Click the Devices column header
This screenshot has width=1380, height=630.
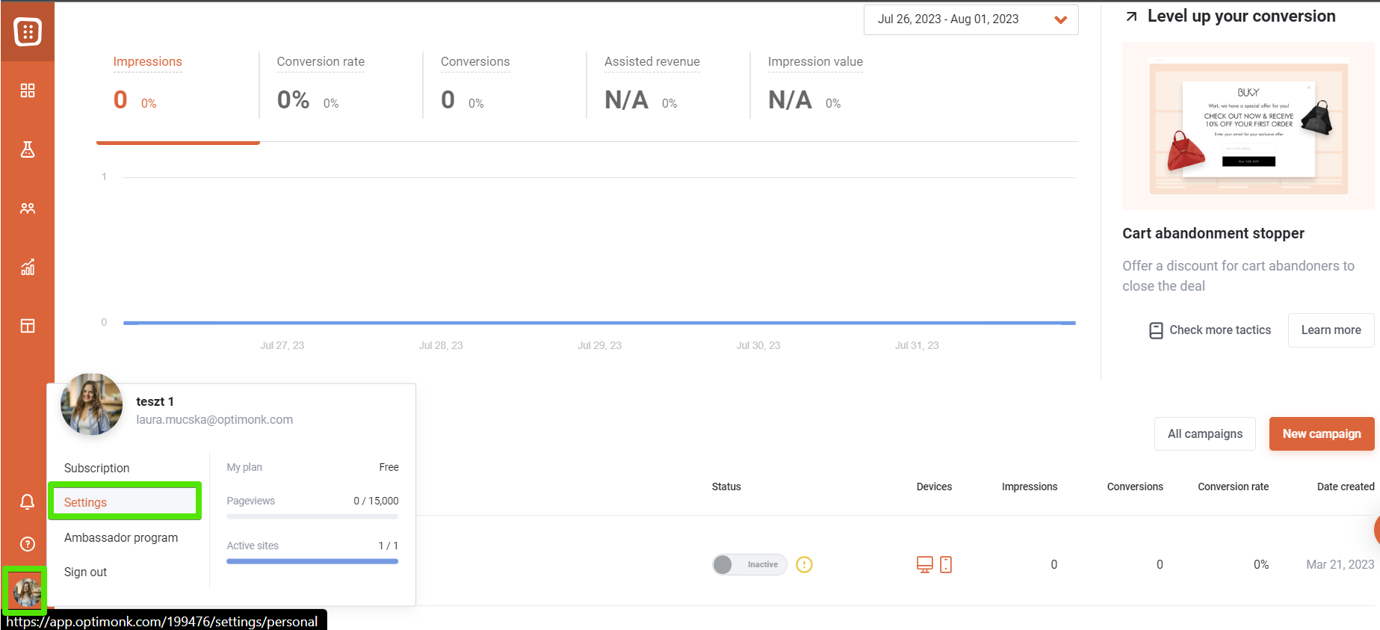coord(934,487)
